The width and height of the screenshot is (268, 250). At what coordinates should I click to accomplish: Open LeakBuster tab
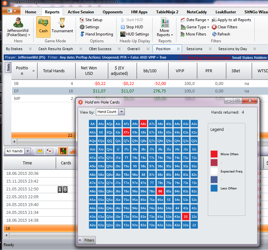click(226, 12)
